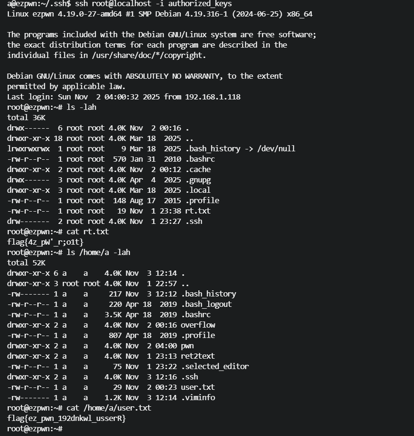Screen dimensions: 414x436
Task: Click the .local directory entry
Action: point(198,190)
